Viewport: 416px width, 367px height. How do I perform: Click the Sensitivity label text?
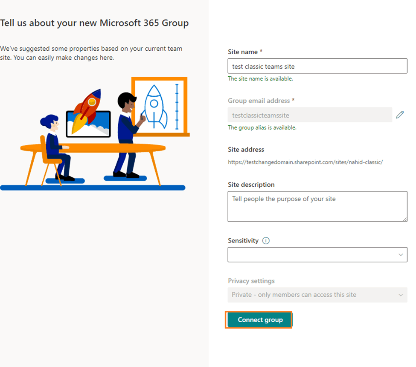[243, 240]
